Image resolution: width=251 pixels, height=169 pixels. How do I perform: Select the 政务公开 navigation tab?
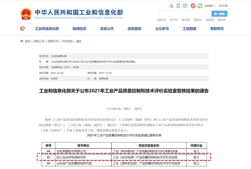point(107,29)
